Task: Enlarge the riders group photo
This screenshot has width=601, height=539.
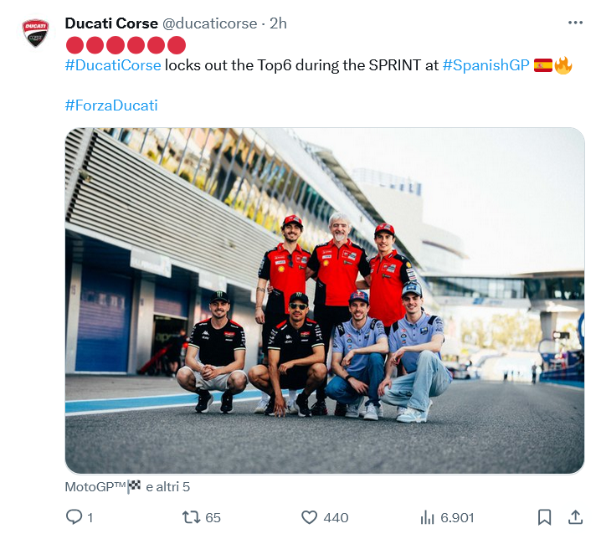Action: click(x=325, y=301)
